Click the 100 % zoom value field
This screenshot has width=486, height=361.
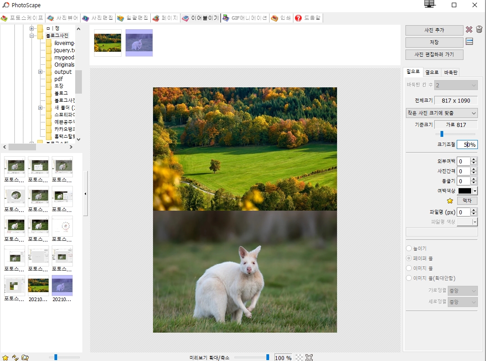tap(283, 358)
